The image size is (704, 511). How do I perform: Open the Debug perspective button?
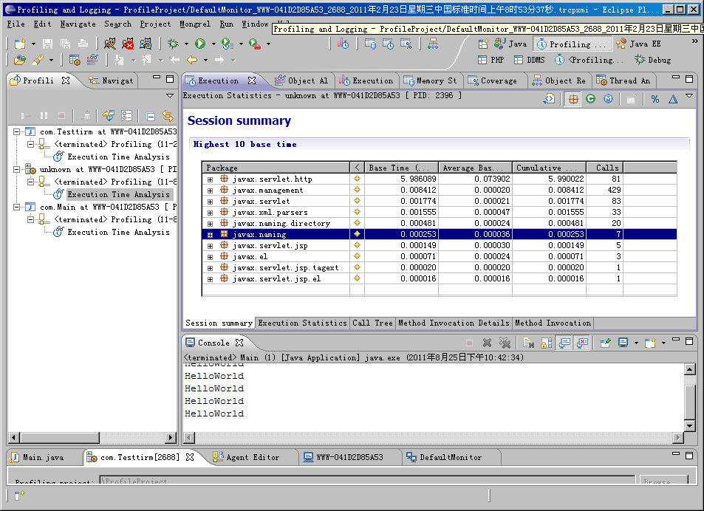[x=653, y=61]
